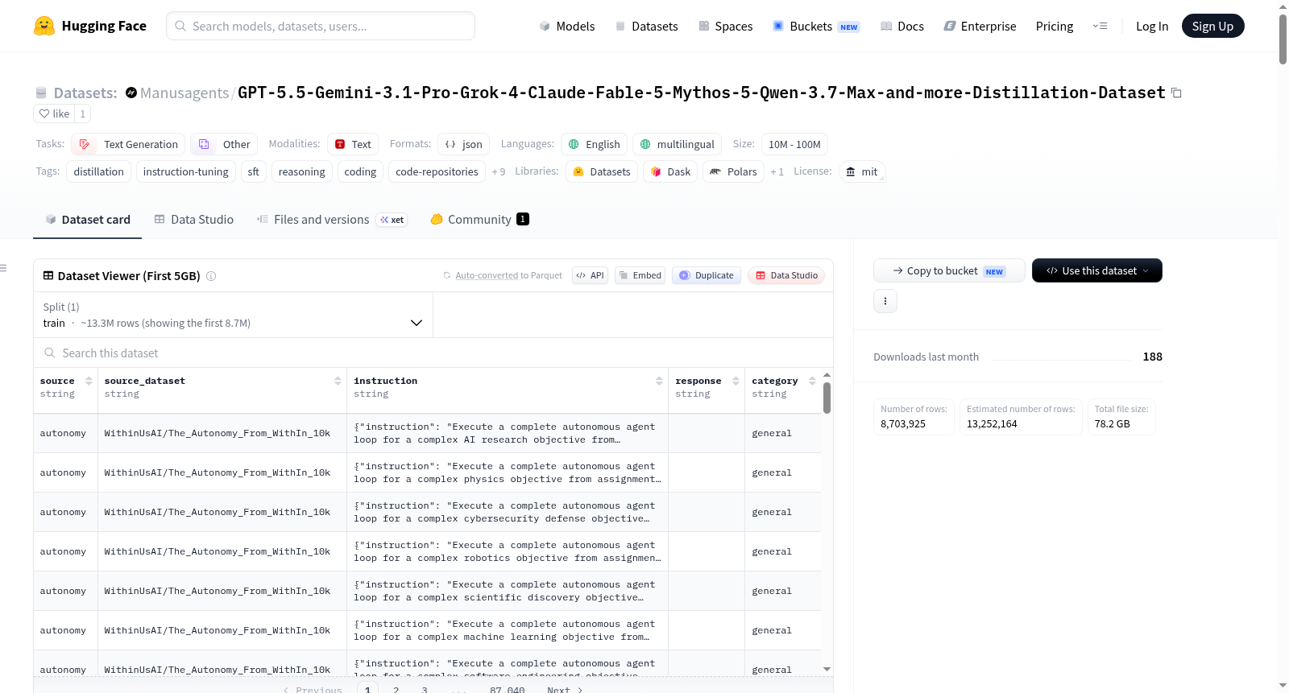Click the 10M - 100M size tag
1289x693 pixels.
click(x=794, y=144)
